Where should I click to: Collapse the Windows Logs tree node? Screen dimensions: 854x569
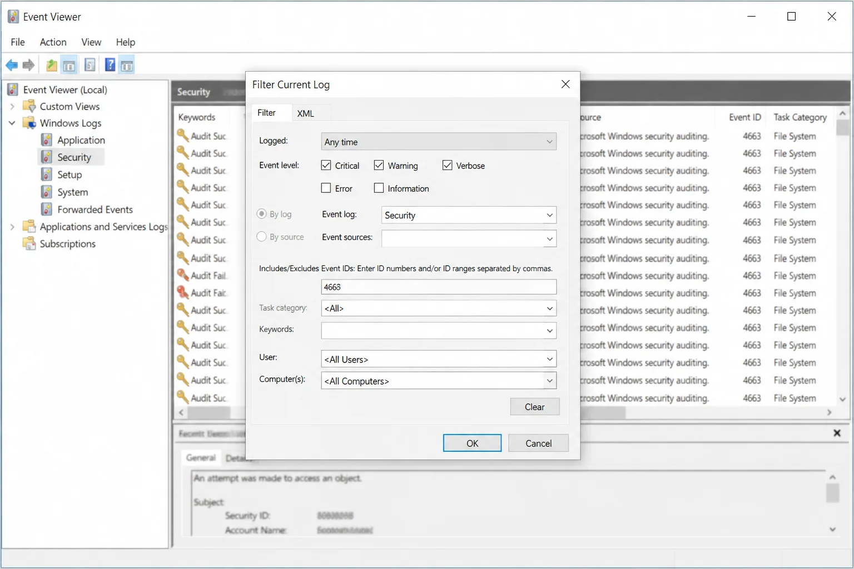tap(12, 123)
